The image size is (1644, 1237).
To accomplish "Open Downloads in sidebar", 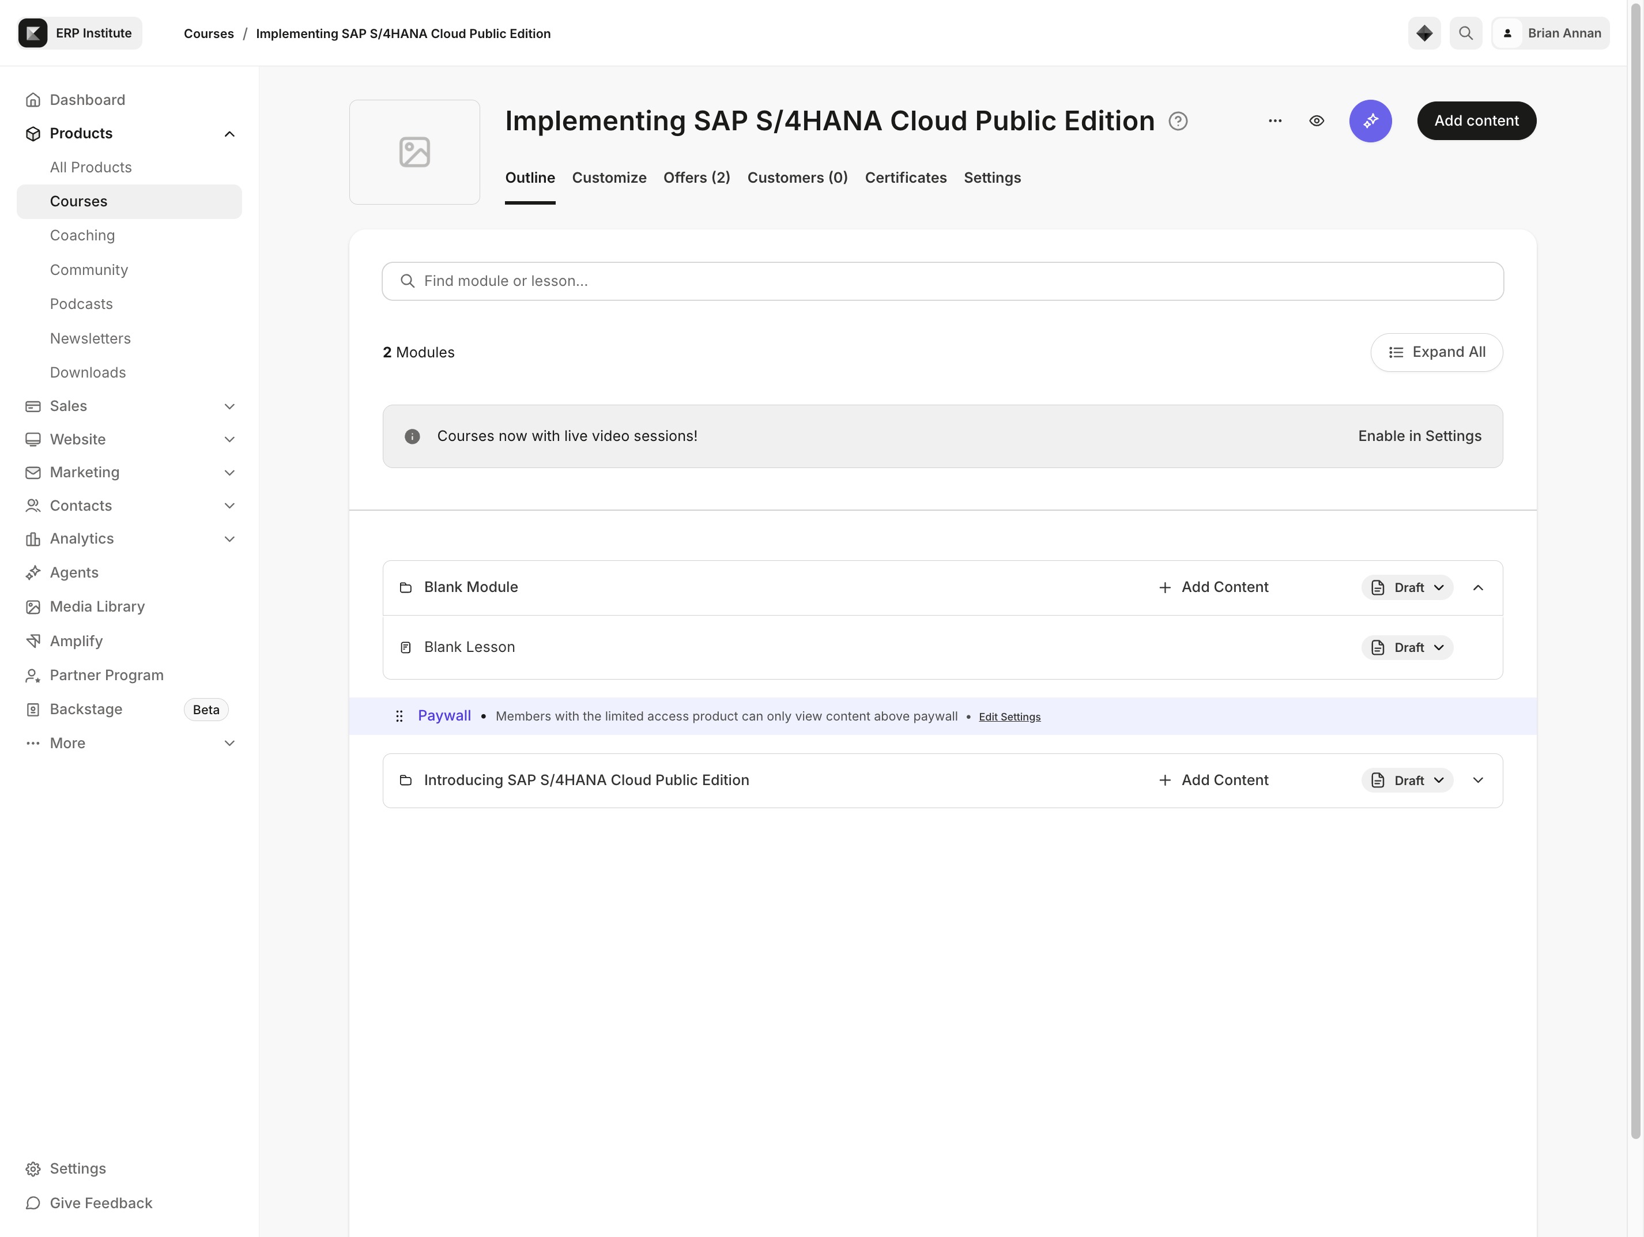I will (88, 373).
